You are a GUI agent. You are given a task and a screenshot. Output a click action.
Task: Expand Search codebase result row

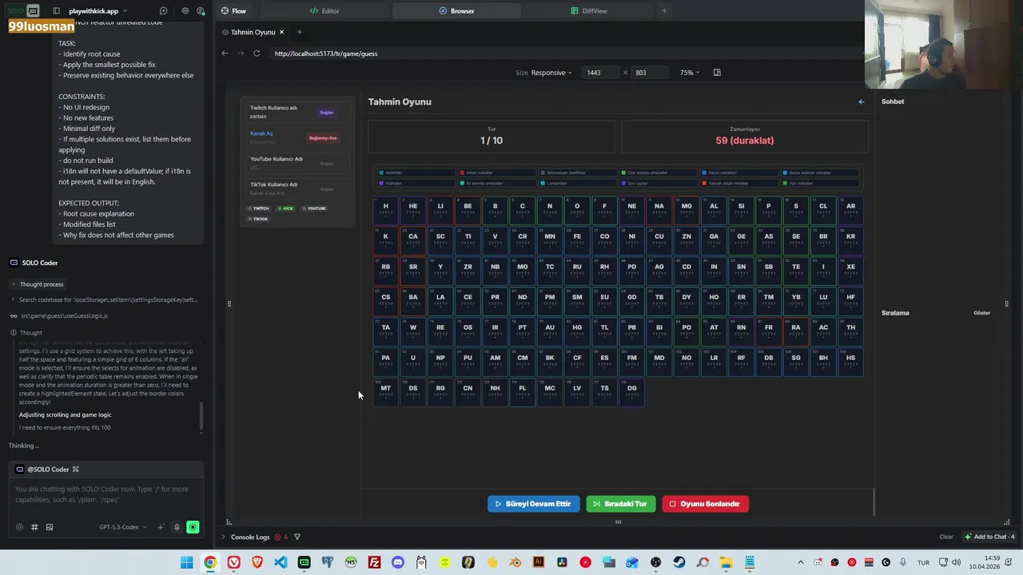pyautogui.click(x=104, y=299)
